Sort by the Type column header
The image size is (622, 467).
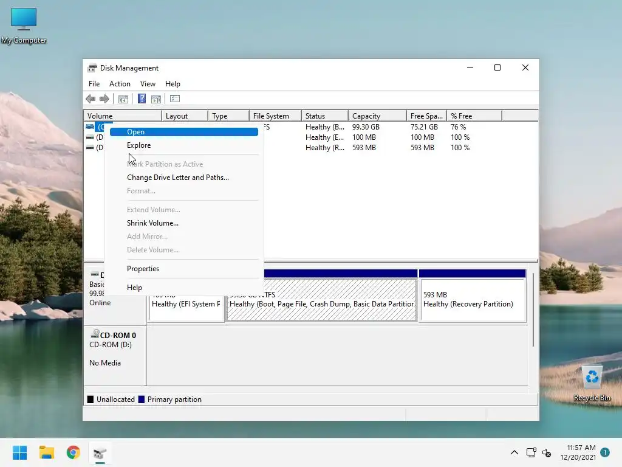click(x=228, y=116)
